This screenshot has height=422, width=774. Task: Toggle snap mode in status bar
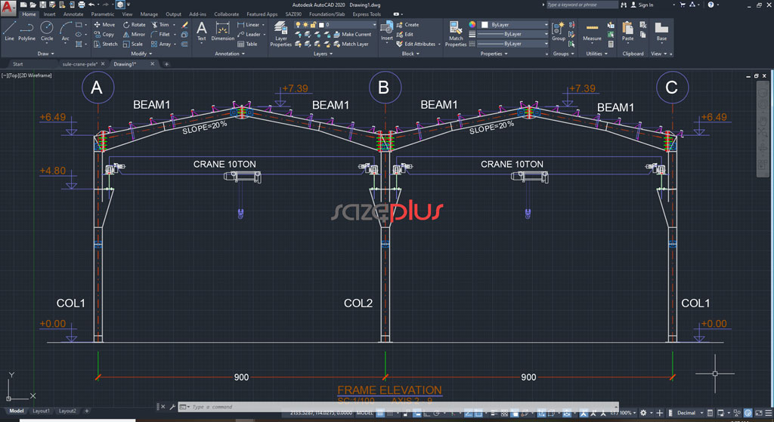391,413
